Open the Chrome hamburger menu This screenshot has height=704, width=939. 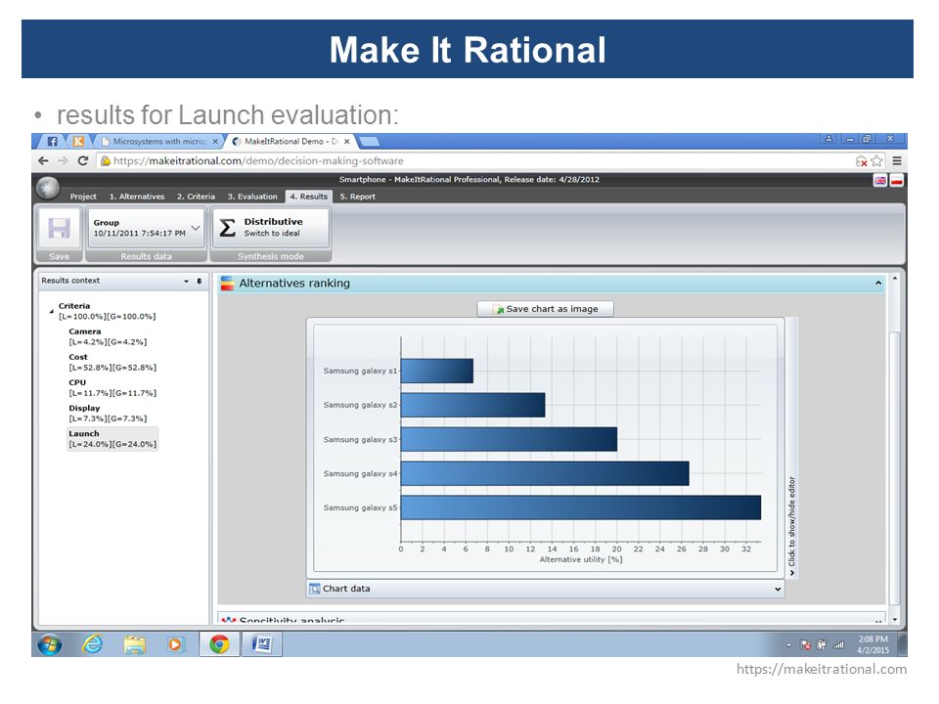pos(897,160)
